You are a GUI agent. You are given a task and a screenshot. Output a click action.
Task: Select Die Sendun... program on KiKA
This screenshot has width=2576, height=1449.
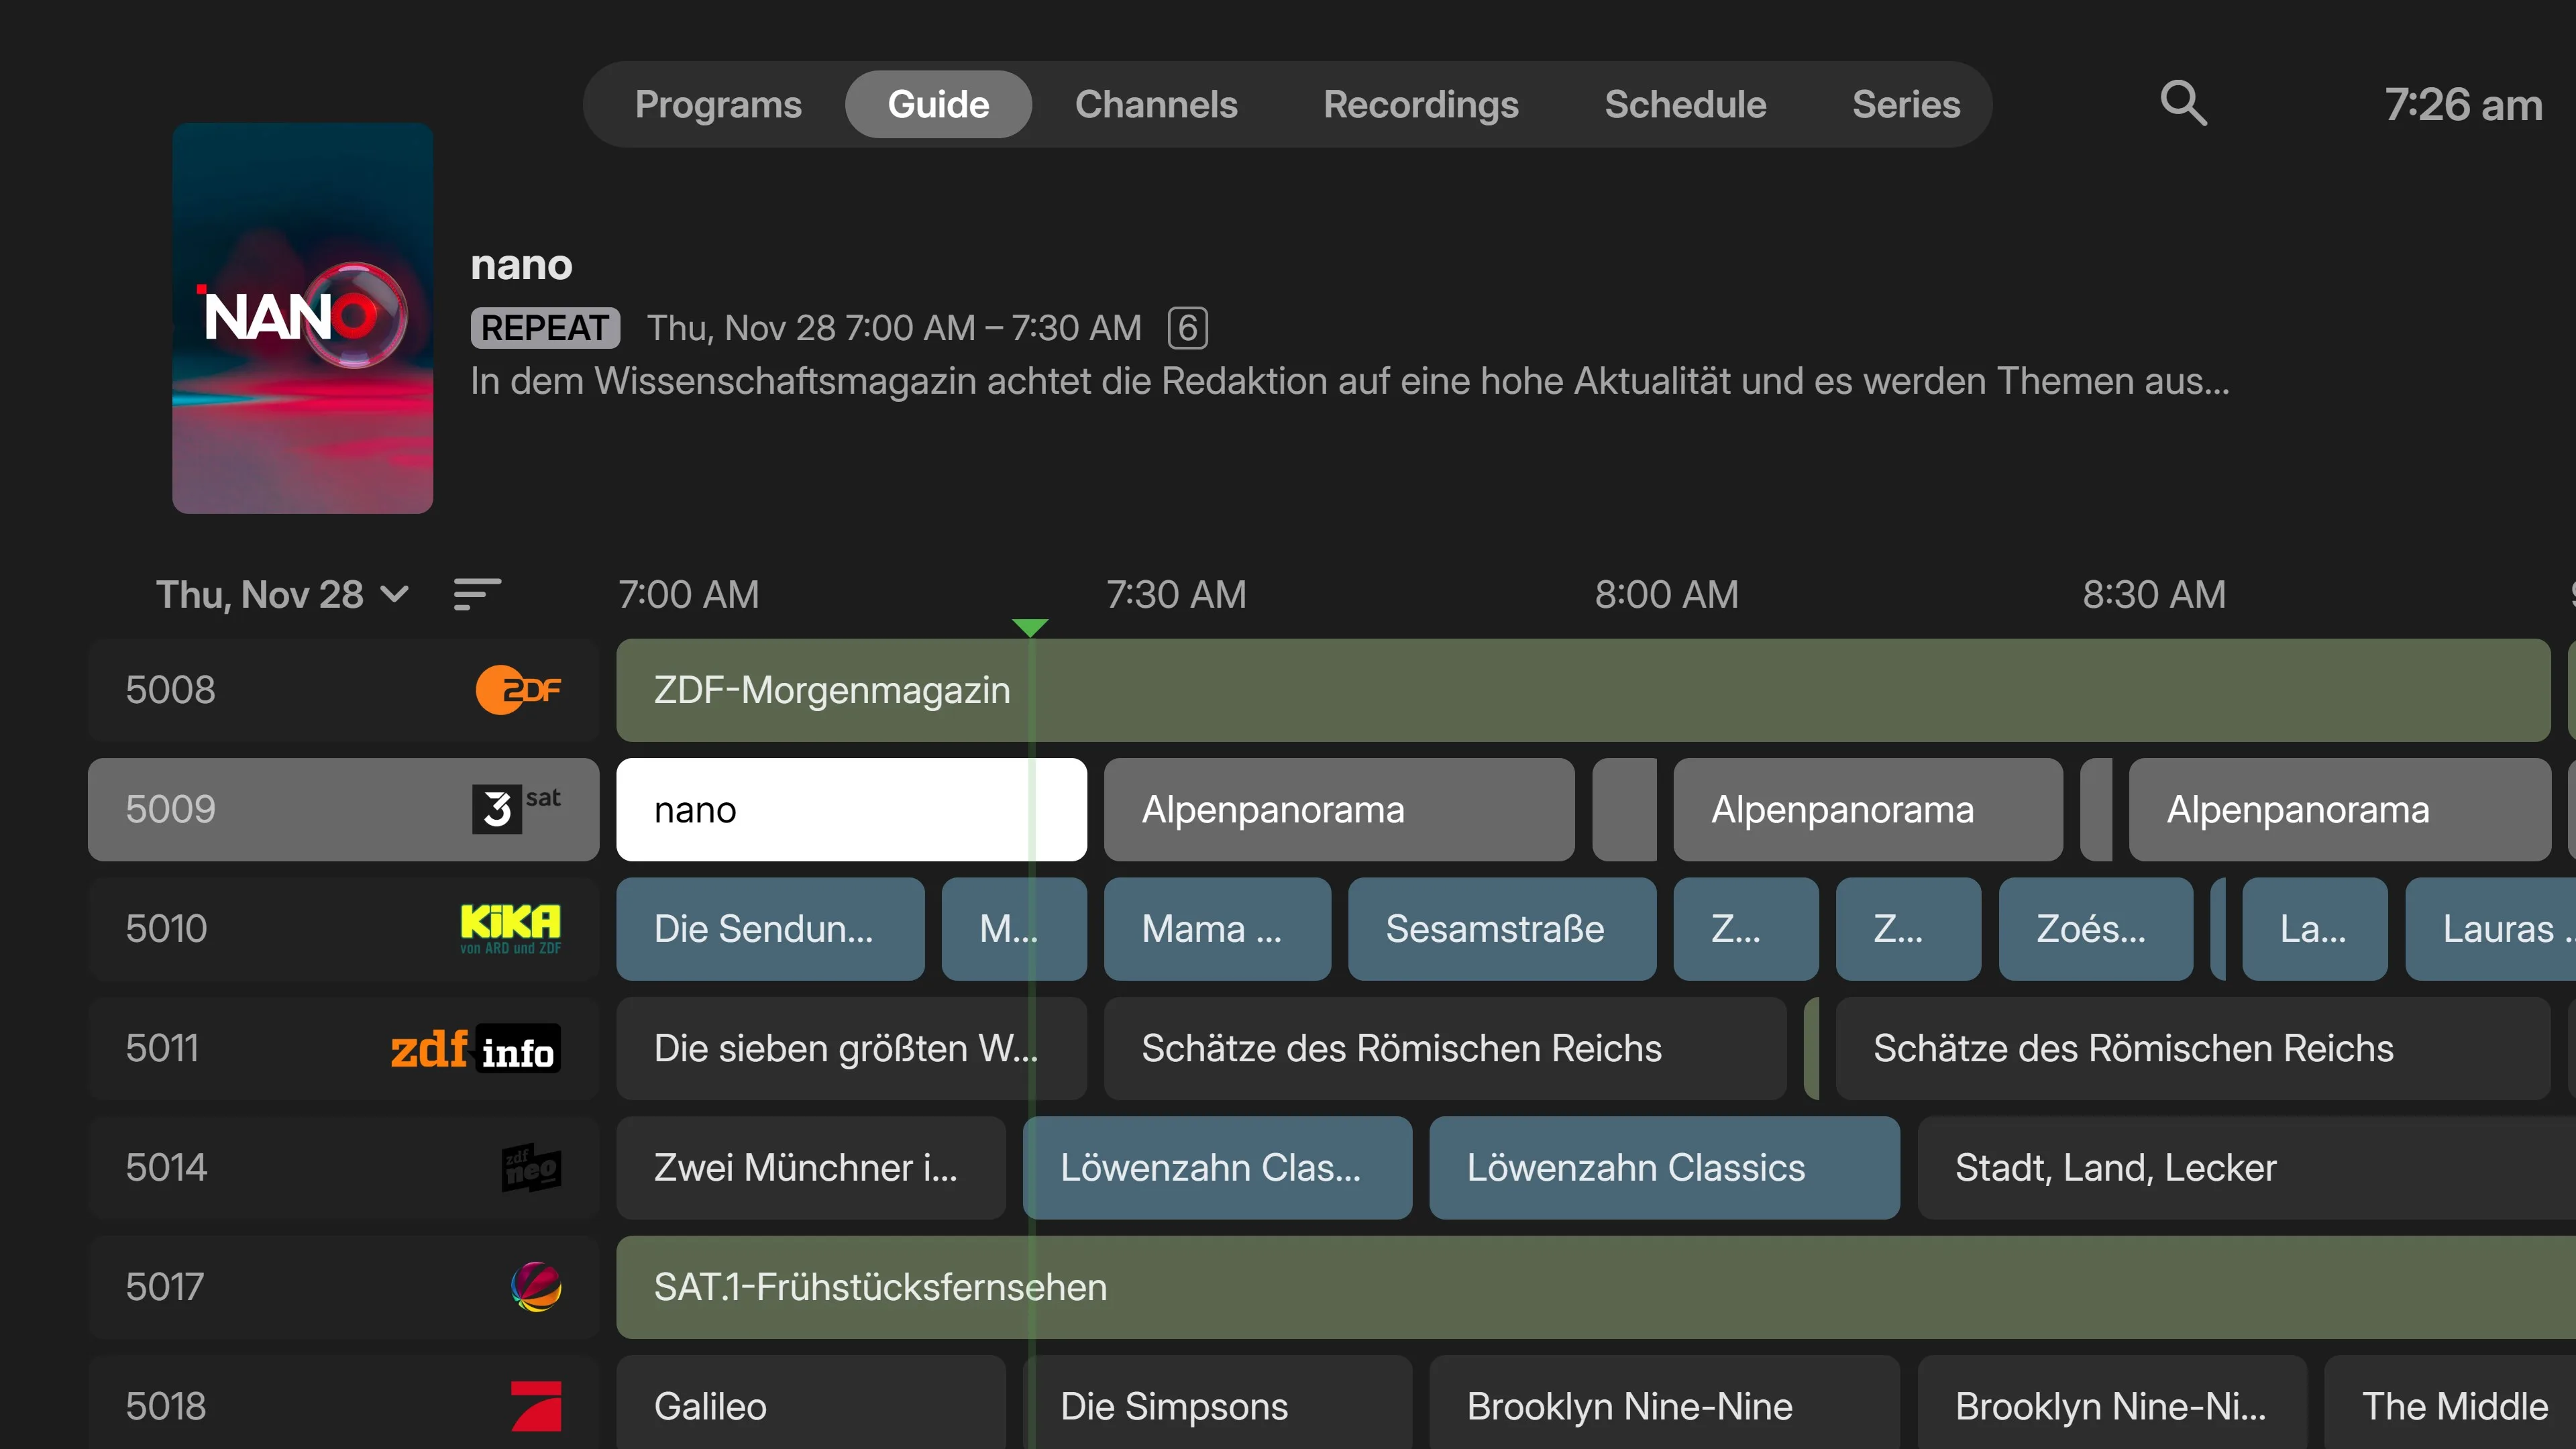pyautogui.click(x=770, y=928)
